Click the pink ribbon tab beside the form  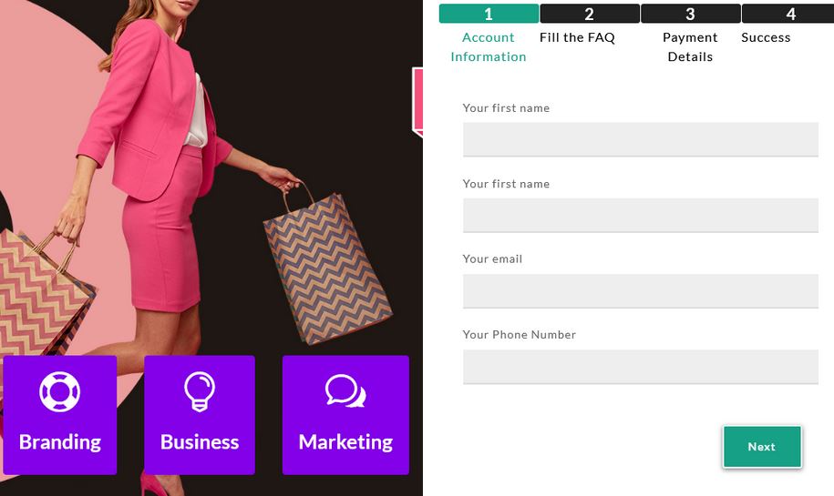(417, 102)
